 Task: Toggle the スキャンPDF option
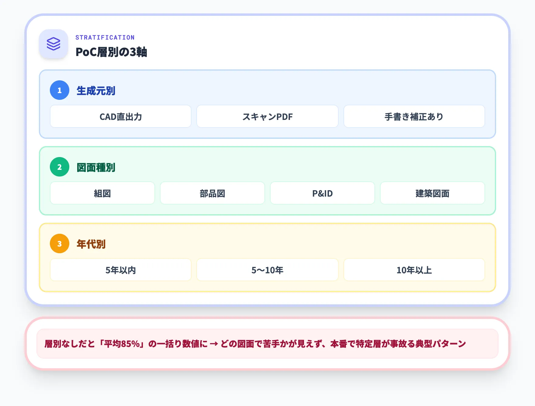(x=267, y=116)
